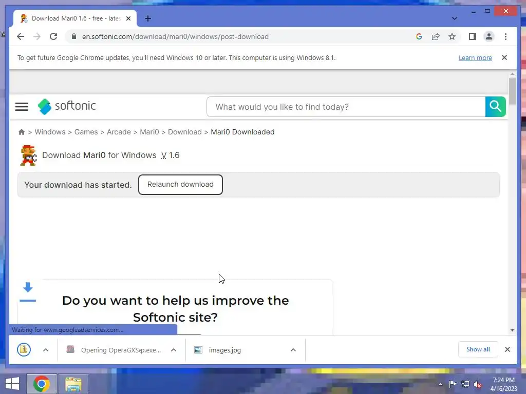Close the Download Mari0 tab
Image resolution: width=526 pixels, height=394 pixels.
point(128,18)
